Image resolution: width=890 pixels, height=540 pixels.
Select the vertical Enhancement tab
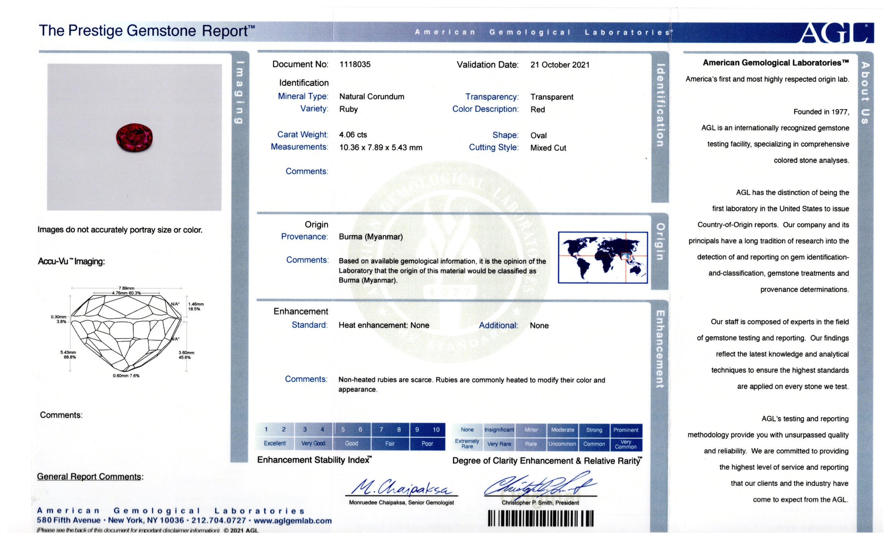660,349
